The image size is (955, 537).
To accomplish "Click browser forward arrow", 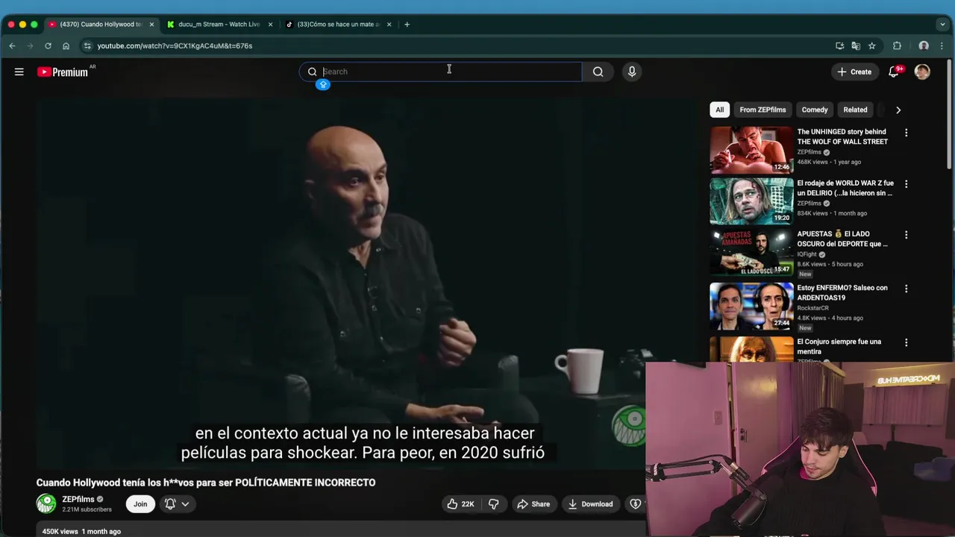I will pos(30,45).
